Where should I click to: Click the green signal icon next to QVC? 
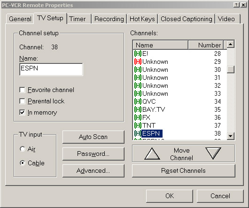138,101
